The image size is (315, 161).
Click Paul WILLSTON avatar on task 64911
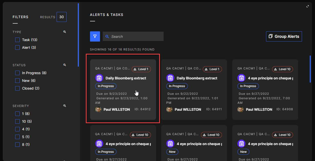[170, 109]
